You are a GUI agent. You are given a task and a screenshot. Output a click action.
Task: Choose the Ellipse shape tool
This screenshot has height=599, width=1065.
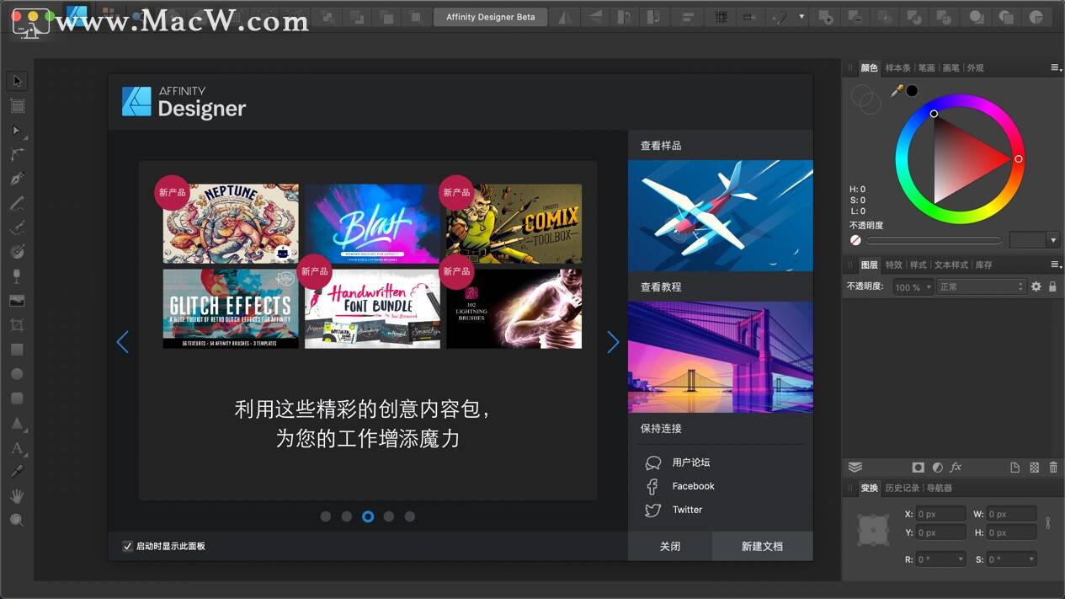17,373
